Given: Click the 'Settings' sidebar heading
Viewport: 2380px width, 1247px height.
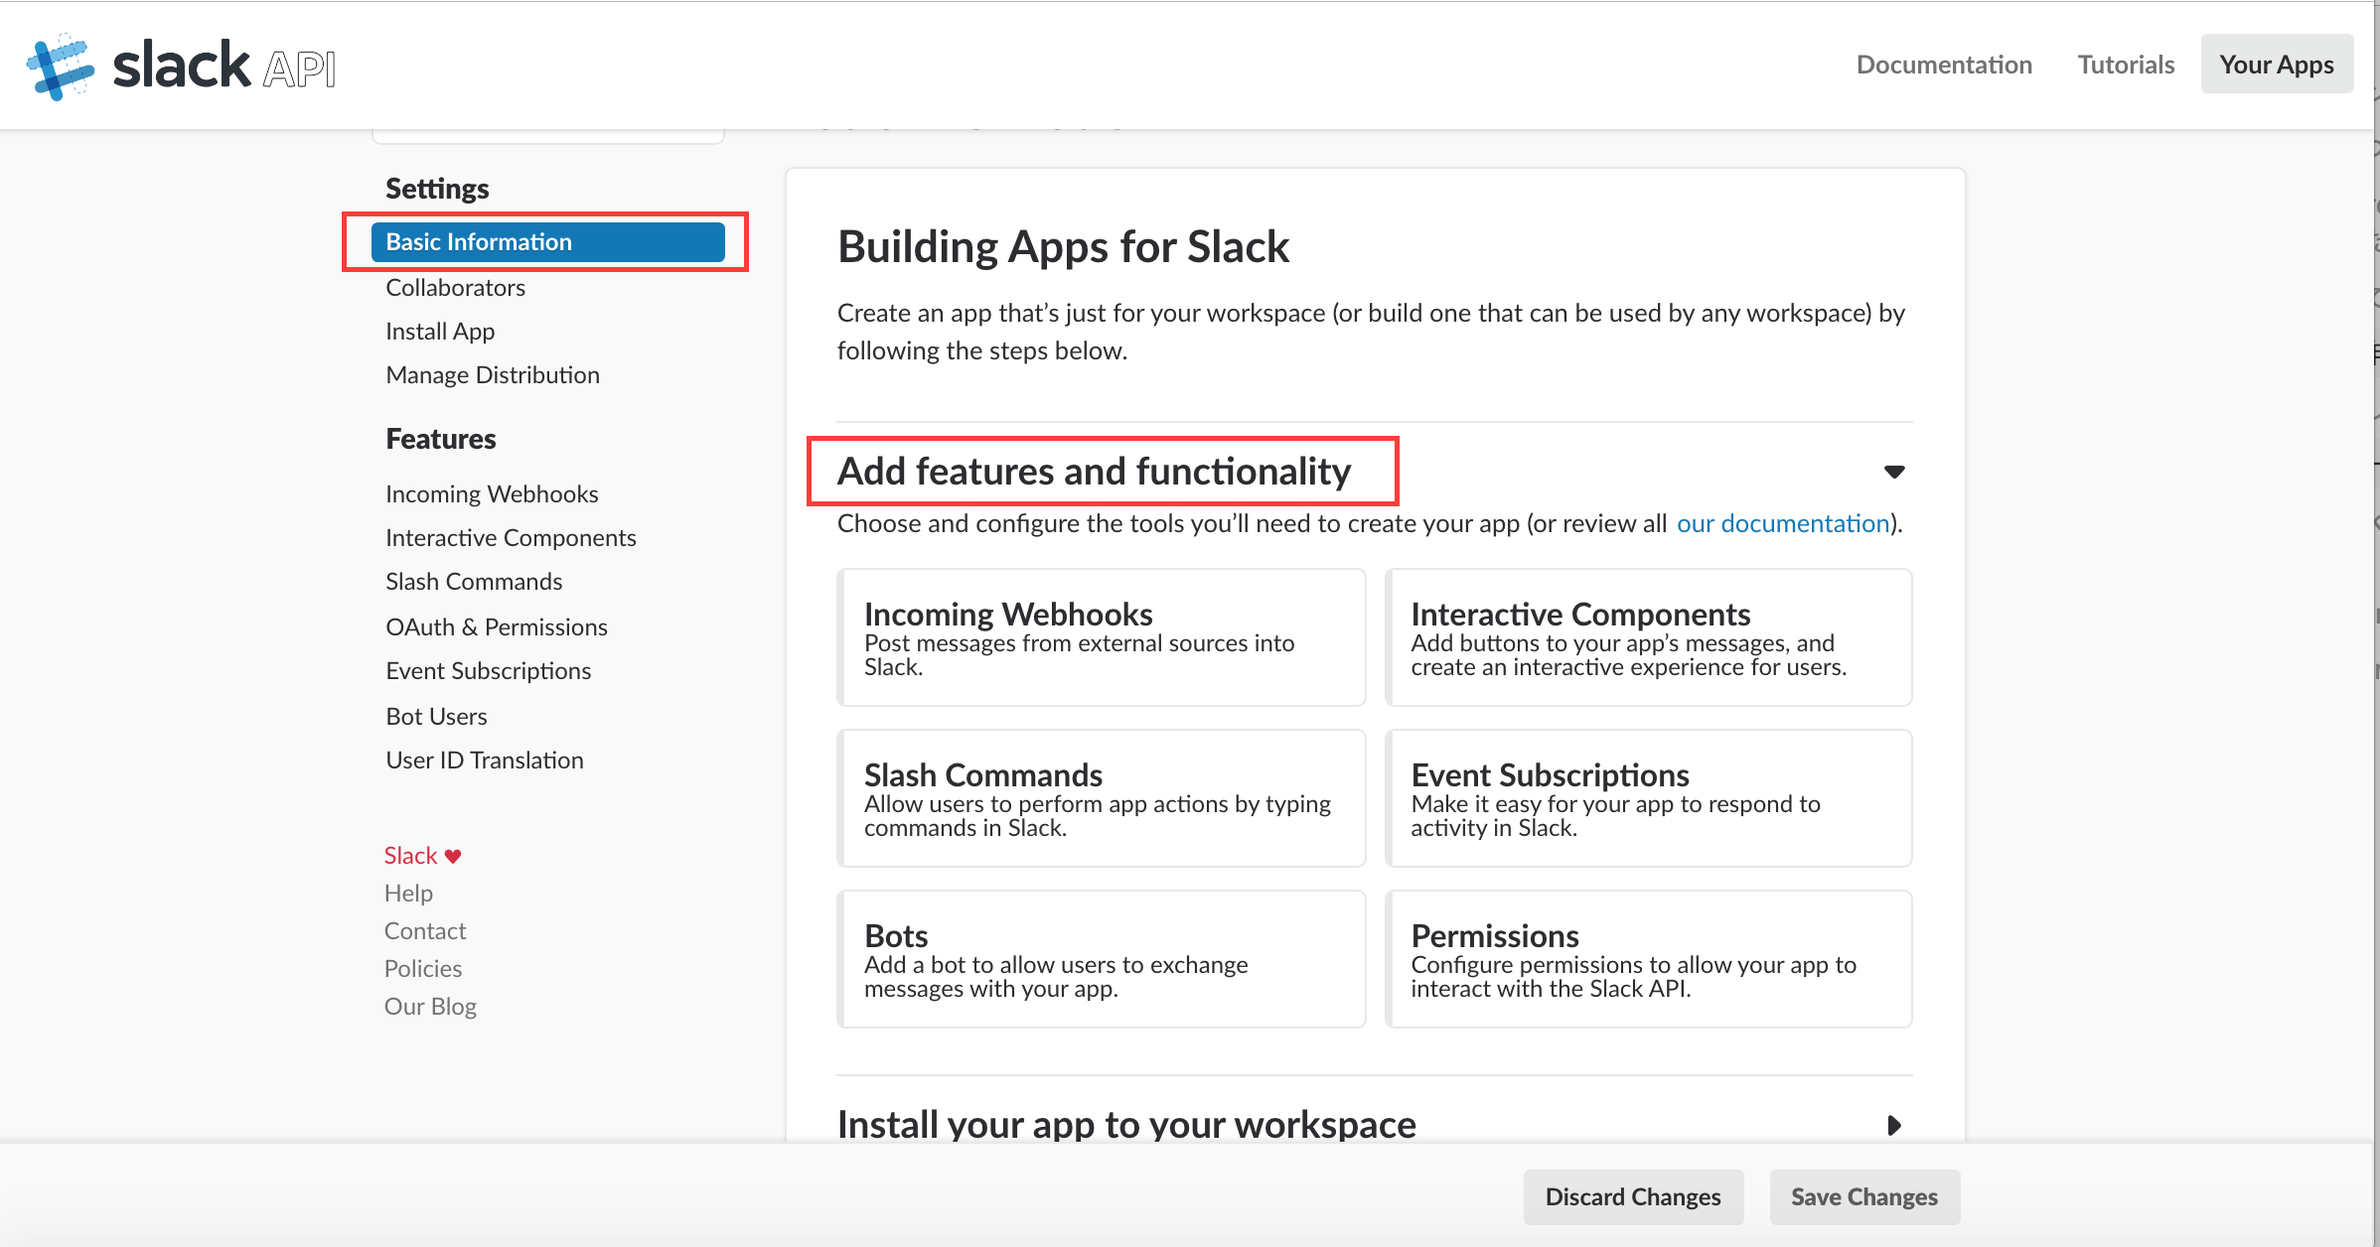Looking at the screenshot, I should pyautogui.click(x=437, y=189).
